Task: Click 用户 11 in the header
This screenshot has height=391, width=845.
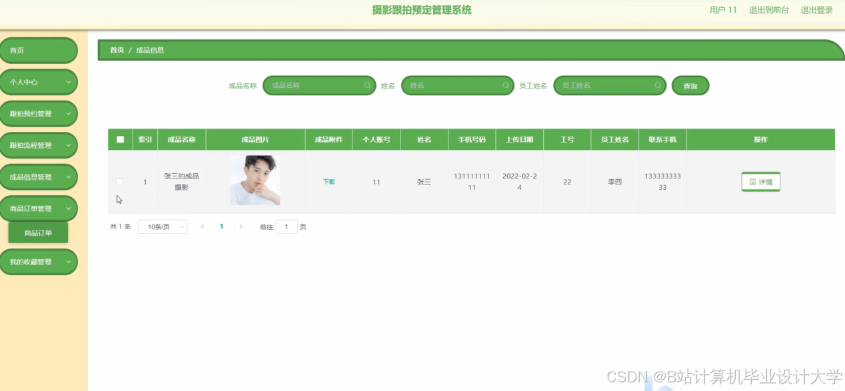Action: click(x=723, y=10)
